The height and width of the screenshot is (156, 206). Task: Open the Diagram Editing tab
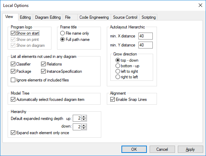pyautogui.click(x=48, y=17)
